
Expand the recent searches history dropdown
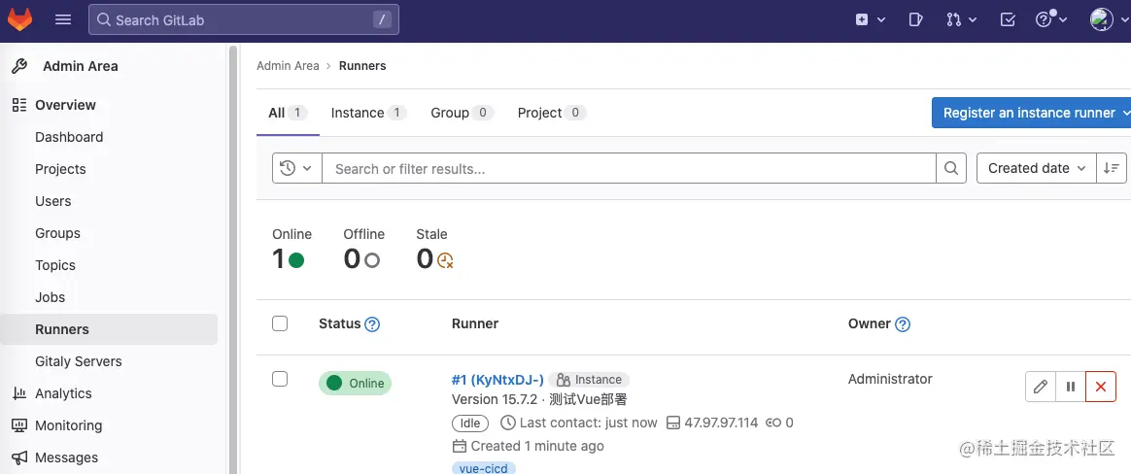pos(296,168)
